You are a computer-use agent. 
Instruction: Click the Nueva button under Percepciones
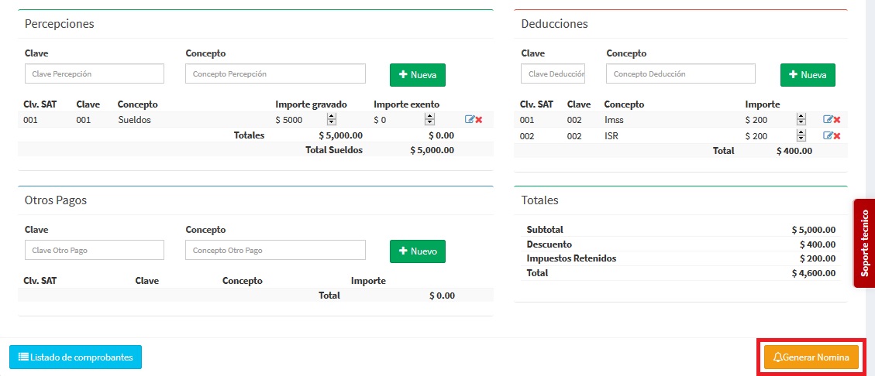(417, 75)
